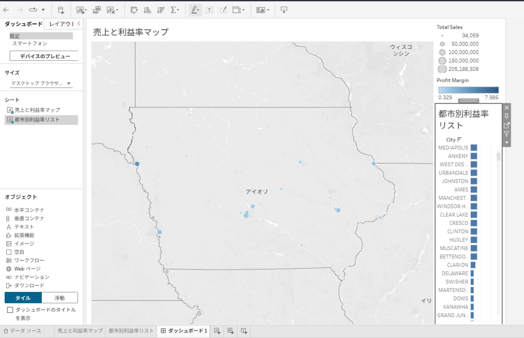Click the Sort Ascending toolbar icon
Viewport: 524px width, 338px height.
click(147, 10)
